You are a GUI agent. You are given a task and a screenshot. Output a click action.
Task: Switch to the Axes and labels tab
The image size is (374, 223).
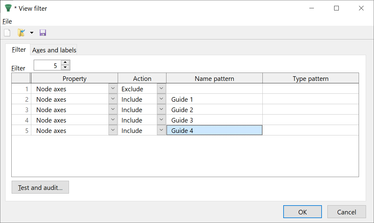tap(54, 50)
